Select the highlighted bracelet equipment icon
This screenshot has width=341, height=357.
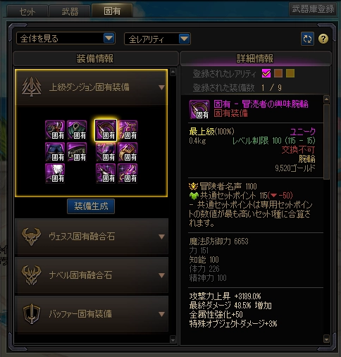[106, 130]
